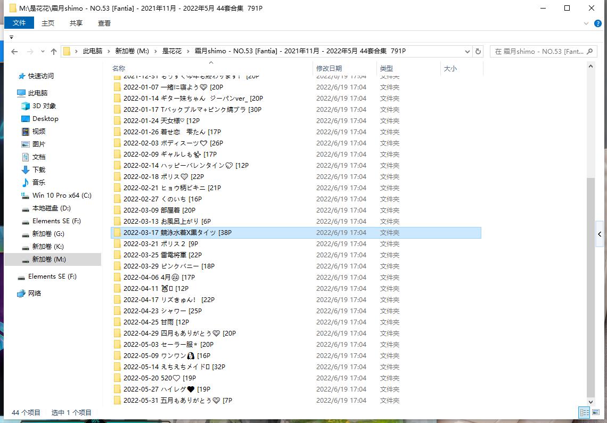The width and height of the screenshot is (607, 423).
Task: Open recent locations dropdown arrow
Action: pos(42,52)
